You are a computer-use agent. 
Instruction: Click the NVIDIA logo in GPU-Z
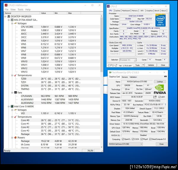pos(160,89)
